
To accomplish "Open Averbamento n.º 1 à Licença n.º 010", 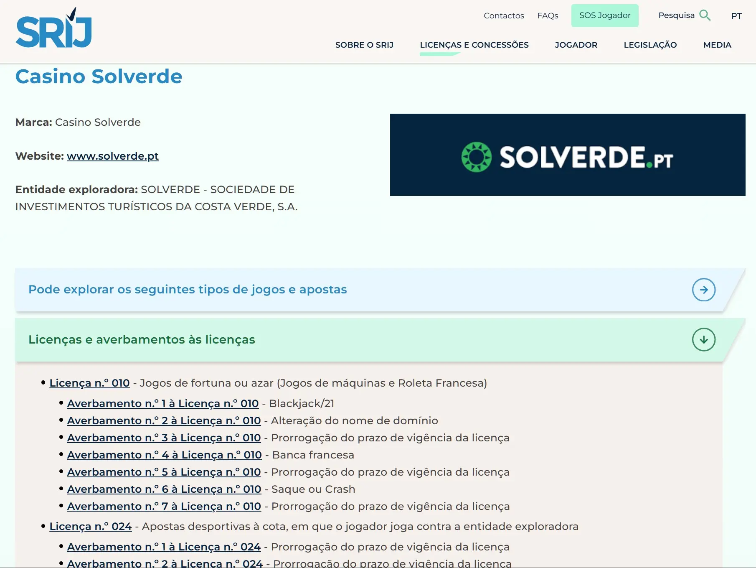I will [x=163, y=403].
